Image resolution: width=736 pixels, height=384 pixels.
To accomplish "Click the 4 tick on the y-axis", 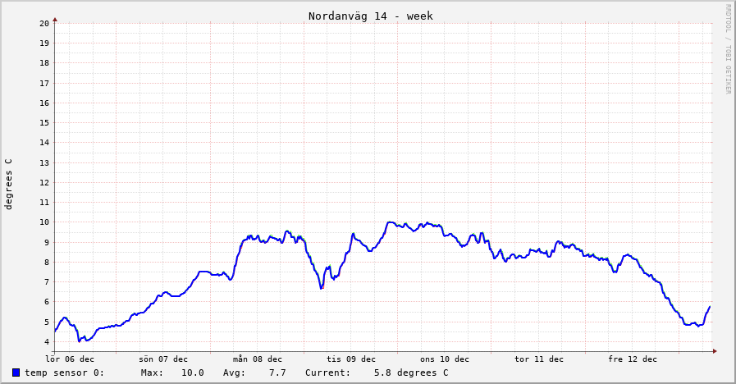I will point(48,342).
